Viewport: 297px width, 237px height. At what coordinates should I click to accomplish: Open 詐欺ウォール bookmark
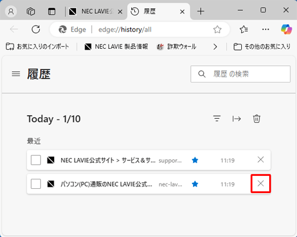[x=176, y=47]
